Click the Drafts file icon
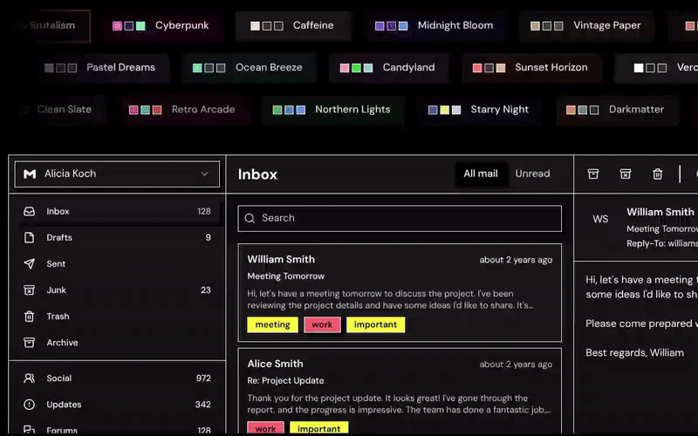 point(29,237)
